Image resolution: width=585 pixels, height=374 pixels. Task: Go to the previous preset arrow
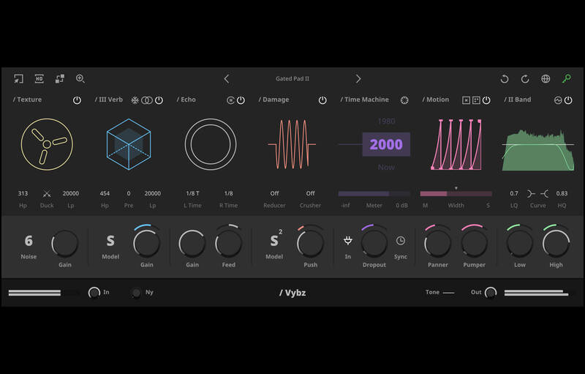point(227,79)
